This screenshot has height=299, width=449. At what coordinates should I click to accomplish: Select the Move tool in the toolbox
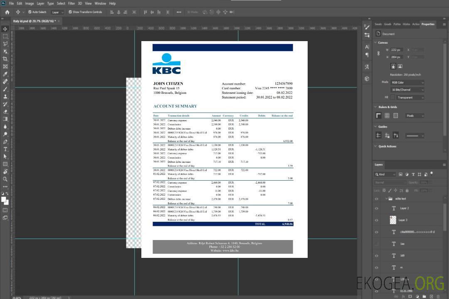pos(5,29)
